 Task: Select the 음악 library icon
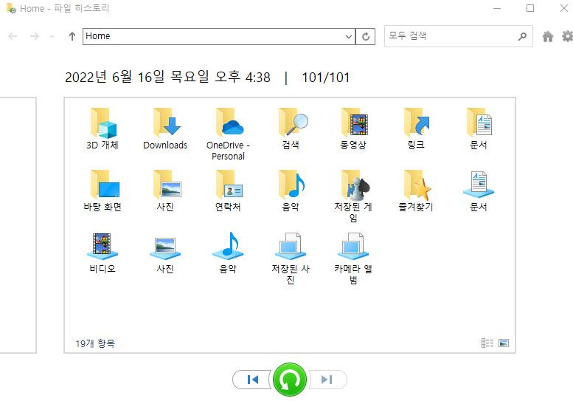tap(228, 253)
